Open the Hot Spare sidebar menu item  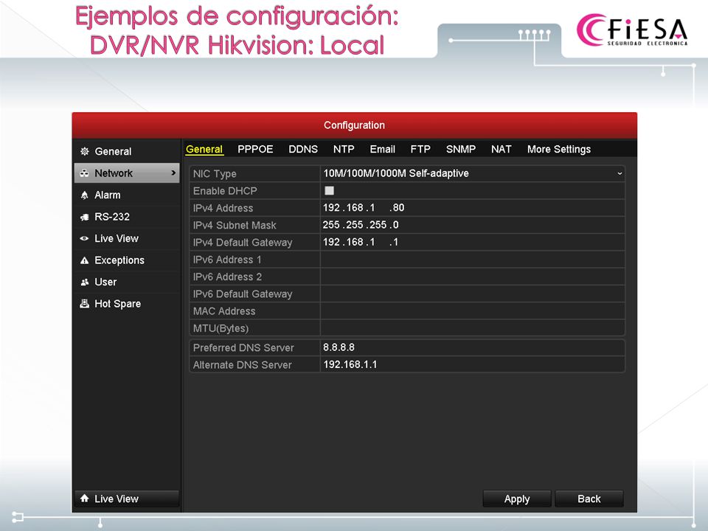pyautogui.click(x=127, y=303)
